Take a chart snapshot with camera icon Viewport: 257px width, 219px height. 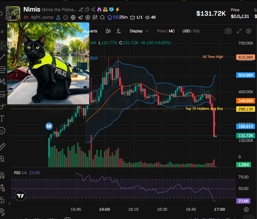(228, 31)
